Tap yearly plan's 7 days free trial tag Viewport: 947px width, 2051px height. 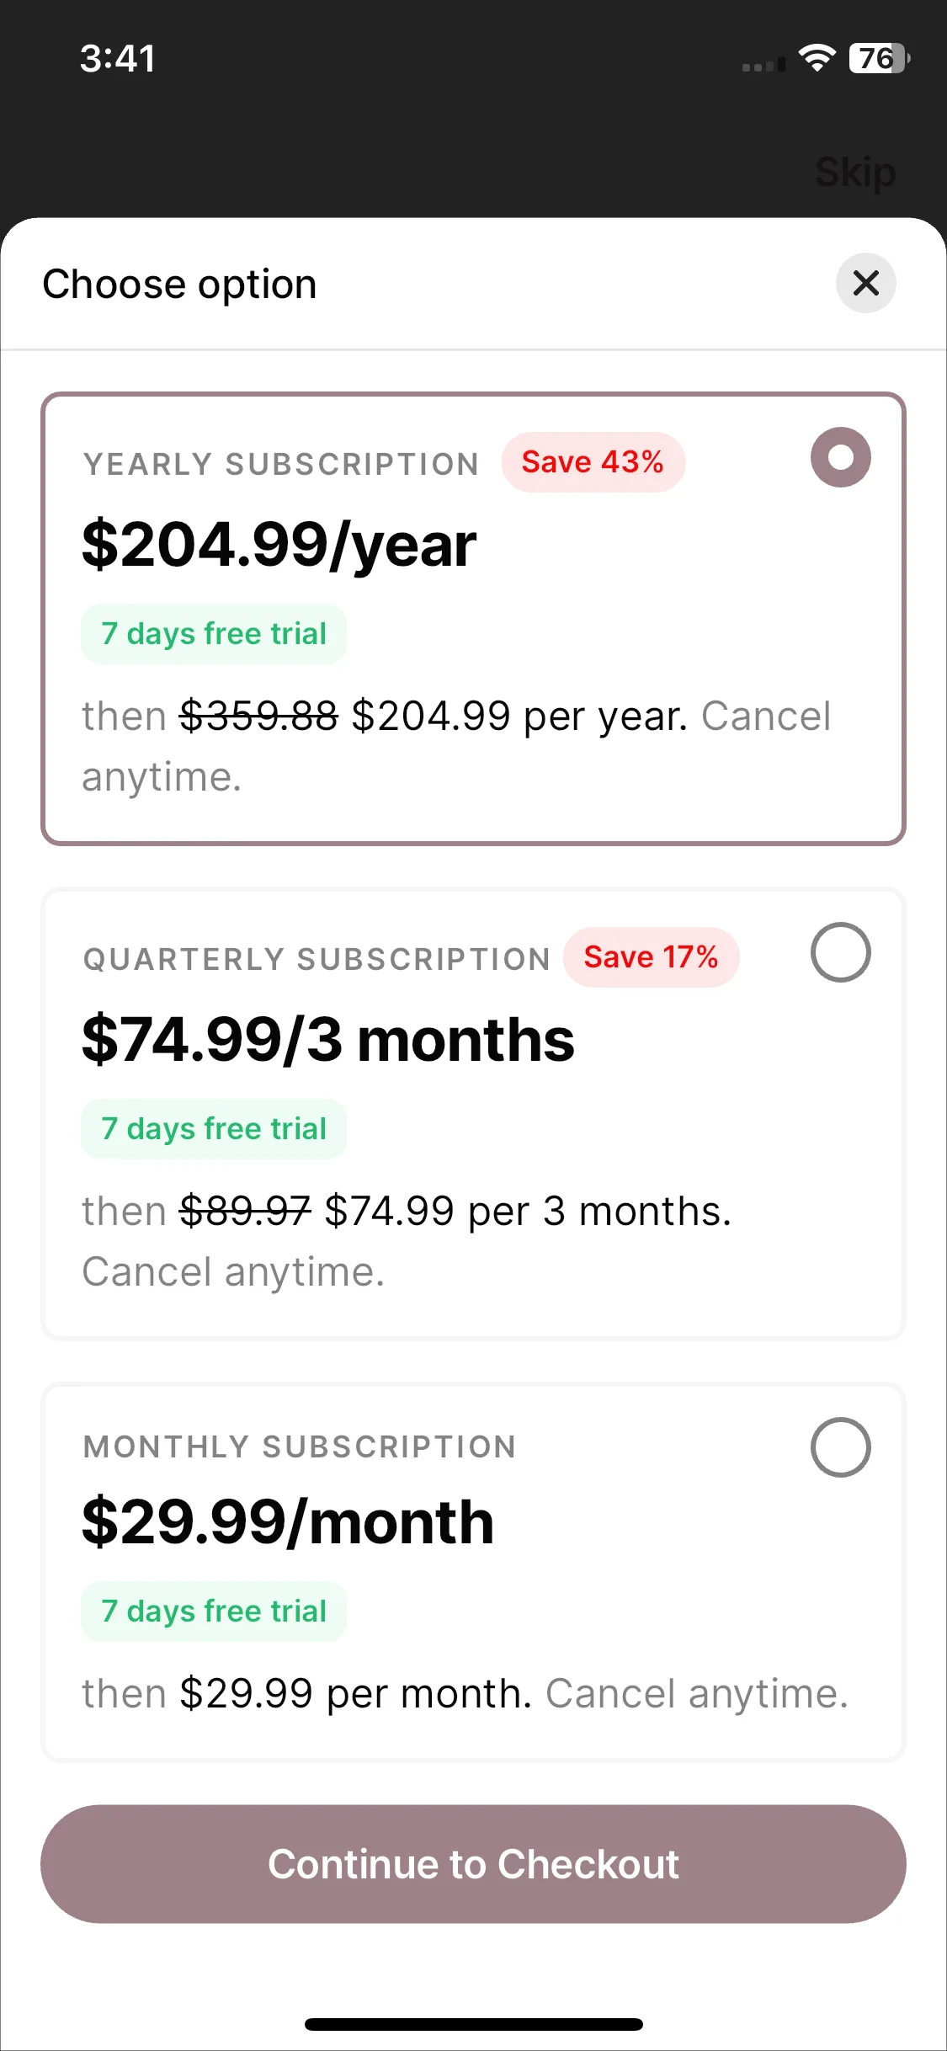(x=214, y=634)
